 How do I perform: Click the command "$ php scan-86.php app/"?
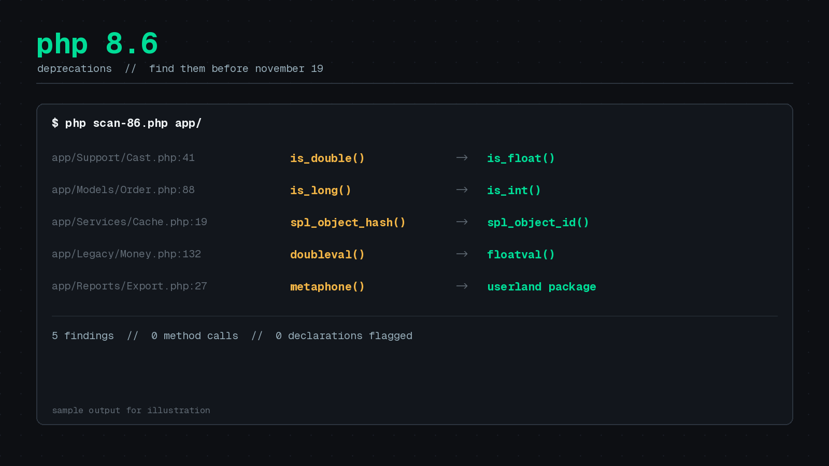(126, 123)
